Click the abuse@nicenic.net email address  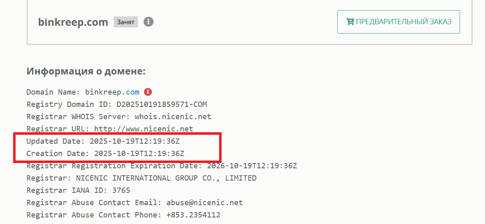[x=204, y=203]
